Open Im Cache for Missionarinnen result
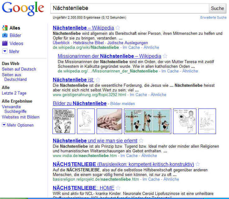 170,71
